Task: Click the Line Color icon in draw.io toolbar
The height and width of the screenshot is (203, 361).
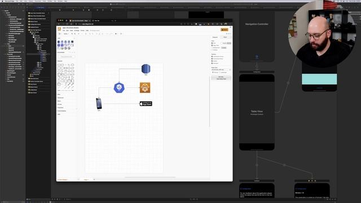Action: pyautogui.click(x=99, y=34)
